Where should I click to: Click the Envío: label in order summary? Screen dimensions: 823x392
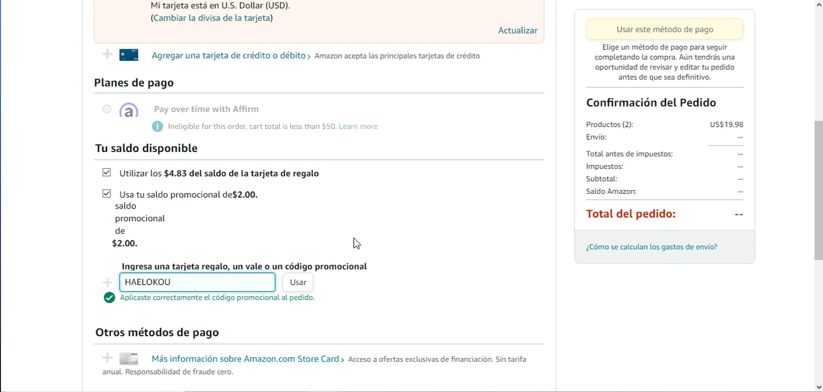tap(596, 137)
